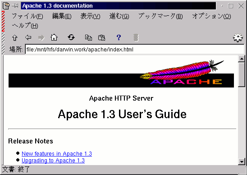Open the Home page icon
This screenshot has height=175, width=247.
coord(54,37)
